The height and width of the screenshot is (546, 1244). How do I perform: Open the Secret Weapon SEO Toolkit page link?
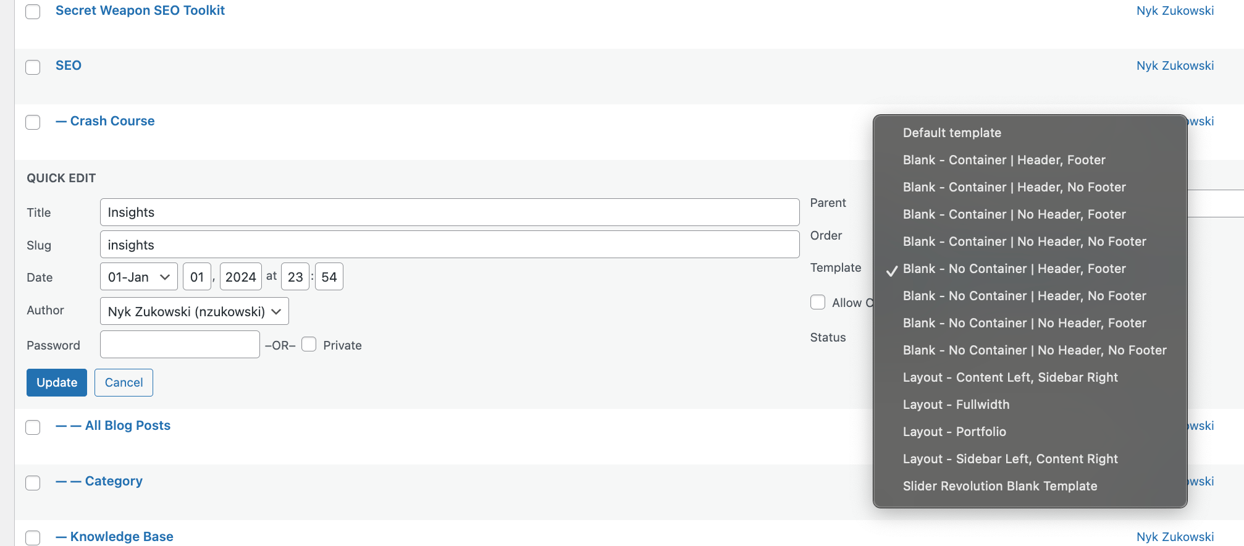140,10
